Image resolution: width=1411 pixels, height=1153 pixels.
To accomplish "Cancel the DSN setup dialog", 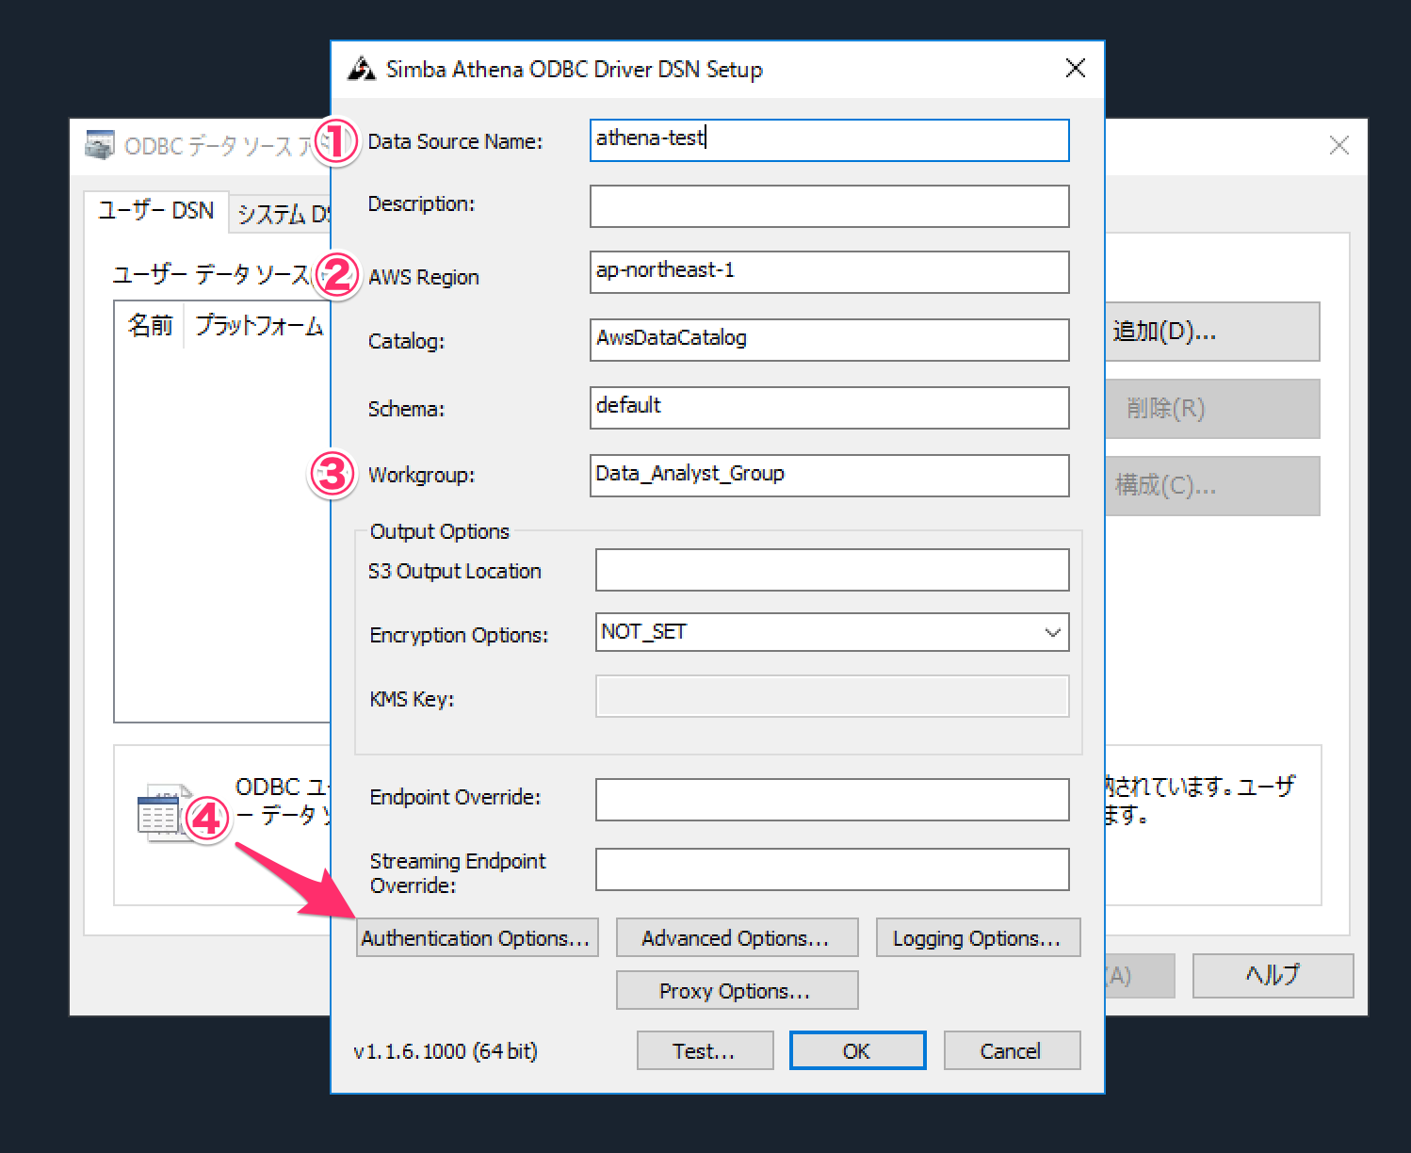I will pyautogui.click(x=1011, y=1051).
